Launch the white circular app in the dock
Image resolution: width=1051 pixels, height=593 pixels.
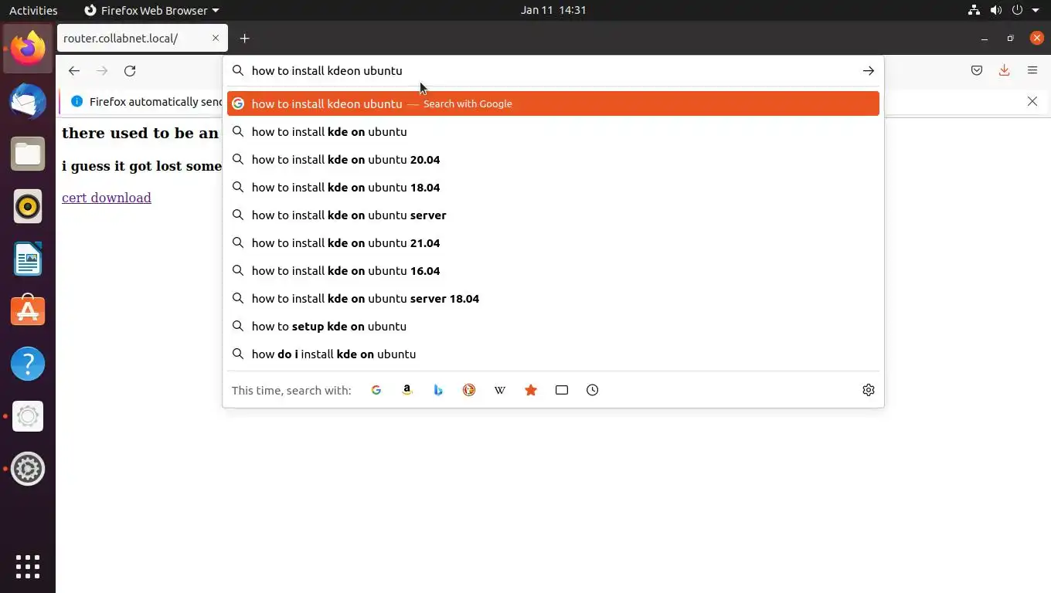pos(28,416)
